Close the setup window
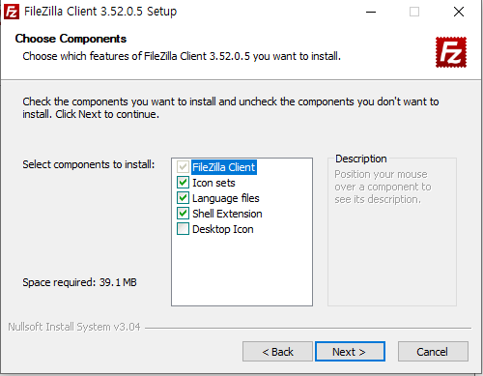This screenshot has height=376, width=483. [459, 12]
